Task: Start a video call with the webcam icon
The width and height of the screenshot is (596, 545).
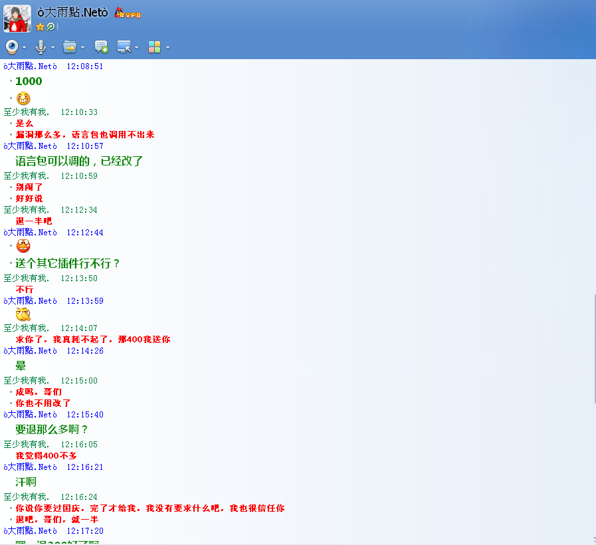Action: pos(12,47)
